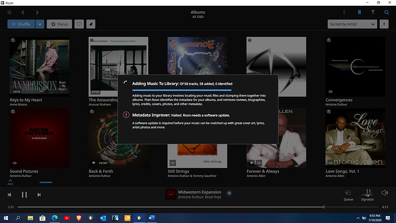Open Word from the taskbar
The height and width of the screenshot is (223, 396).
pos(152,218)
